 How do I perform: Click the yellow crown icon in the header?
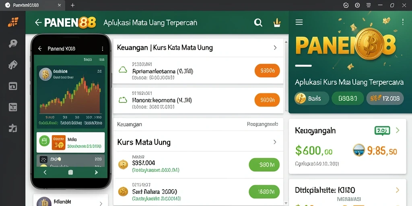tap(277, 23)
